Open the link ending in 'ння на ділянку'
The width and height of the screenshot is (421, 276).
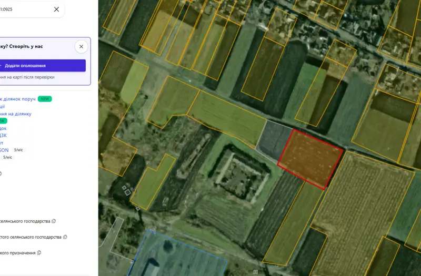16,114
